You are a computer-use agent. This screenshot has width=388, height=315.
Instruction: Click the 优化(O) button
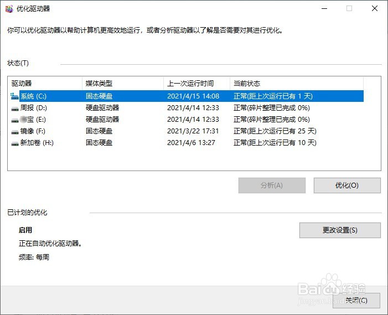[347, 185]
